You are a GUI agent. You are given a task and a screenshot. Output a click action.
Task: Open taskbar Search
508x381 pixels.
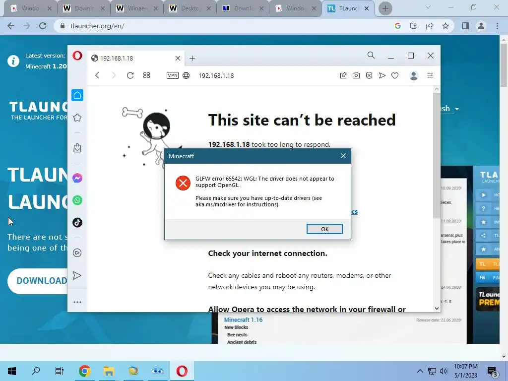(36, 371)
